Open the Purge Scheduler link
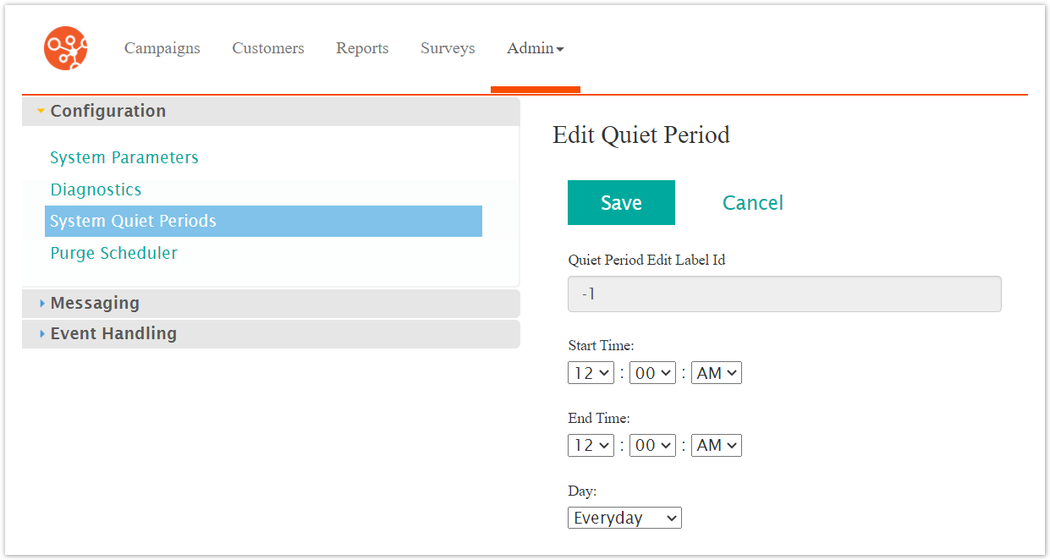 pos(113,253)
